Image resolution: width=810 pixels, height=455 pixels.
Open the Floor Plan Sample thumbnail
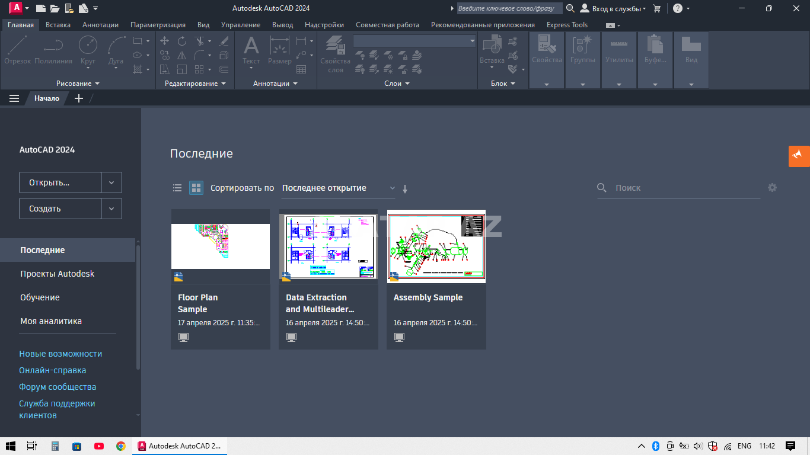[221, 246]
